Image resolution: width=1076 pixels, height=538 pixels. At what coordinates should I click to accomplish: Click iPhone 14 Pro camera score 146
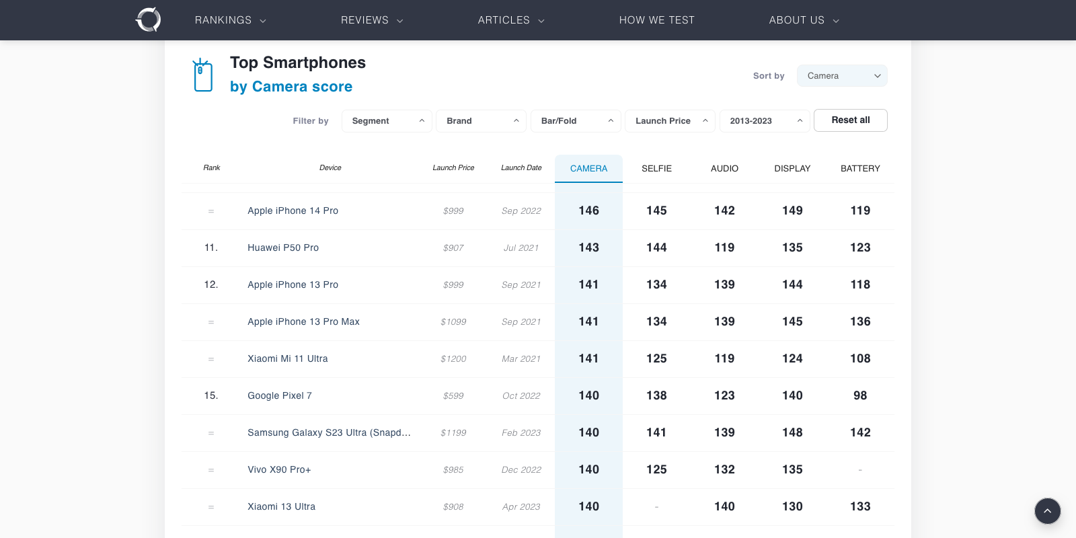[588, 210]
